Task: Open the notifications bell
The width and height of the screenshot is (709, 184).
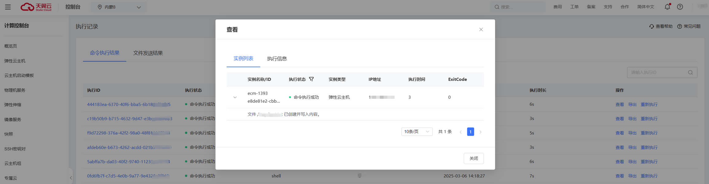Action: pos(667,7)
